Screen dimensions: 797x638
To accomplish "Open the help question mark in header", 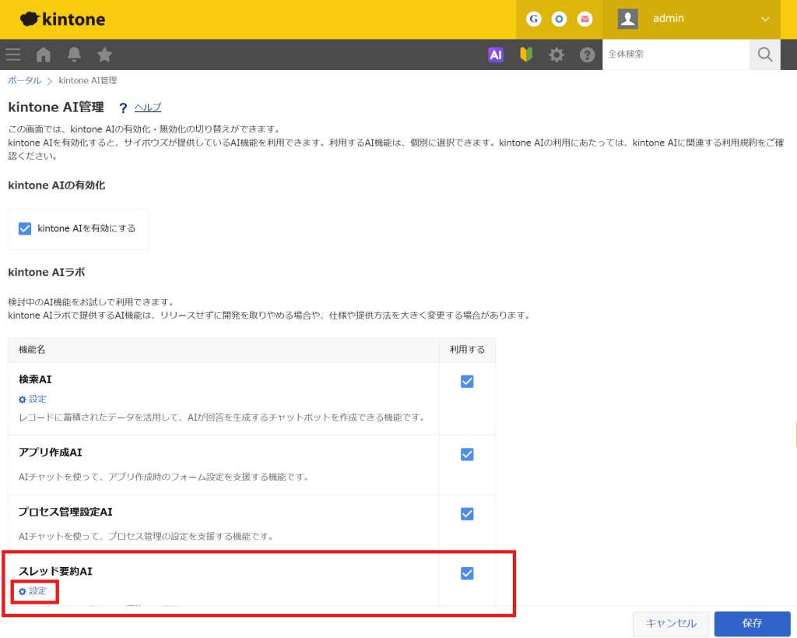I will tap(587, 55).
